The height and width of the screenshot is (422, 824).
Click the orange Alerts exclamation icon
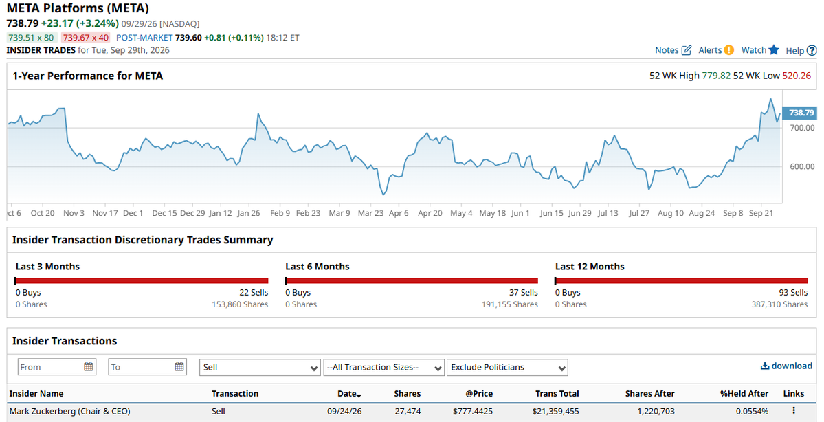(x=729, y=50)
